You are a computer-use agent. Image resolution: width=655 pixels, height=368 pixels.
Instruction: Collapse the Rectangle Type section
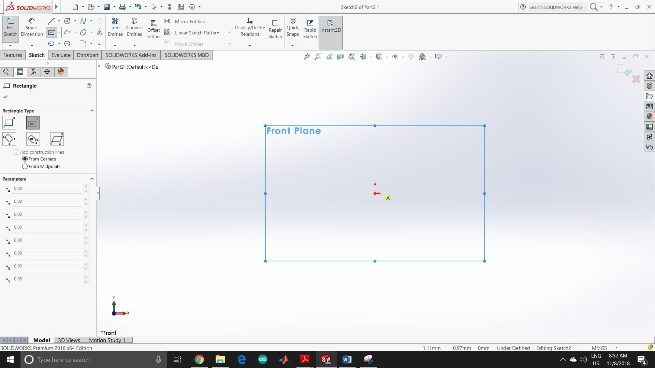point(92,111)
